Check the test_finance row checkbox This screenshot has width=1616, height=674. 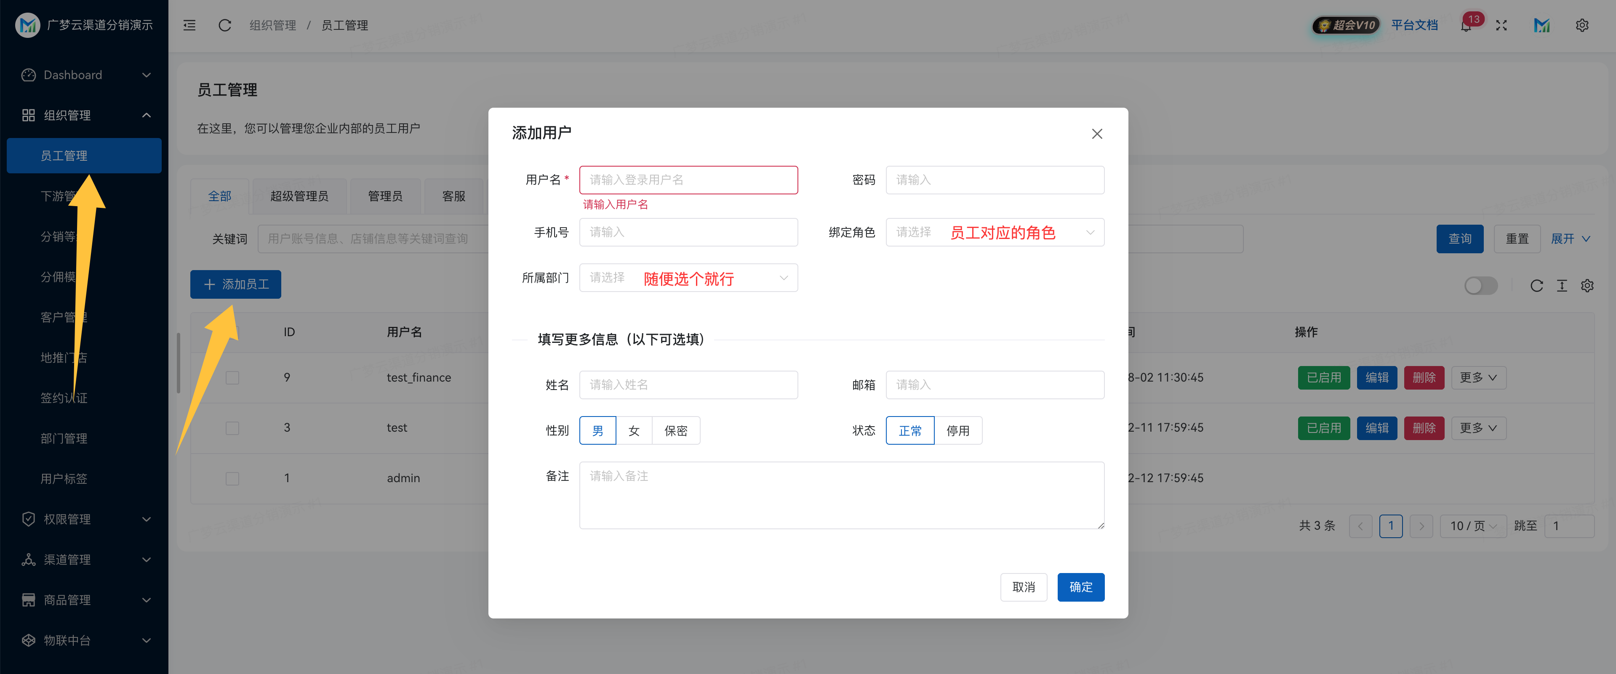click(x=232, y=377)
